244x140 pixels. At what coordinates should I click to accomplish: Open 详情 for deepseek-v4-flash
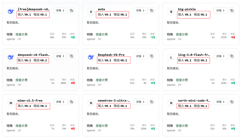(60, 56)
